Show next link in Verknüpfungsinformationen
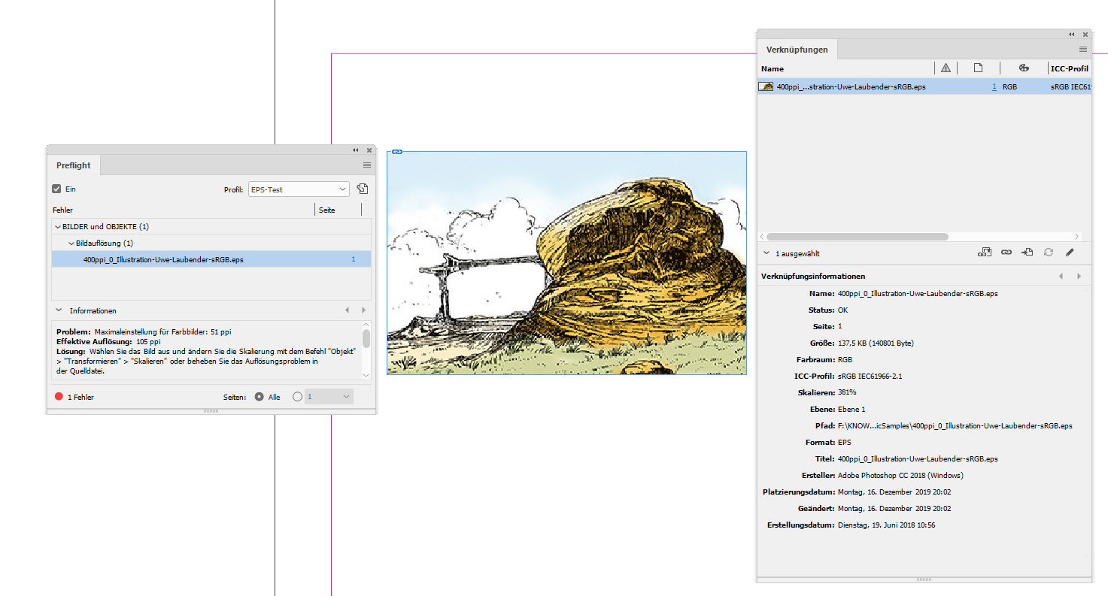This screenshot has width=1108, height=596. [x=1079, y=277]
